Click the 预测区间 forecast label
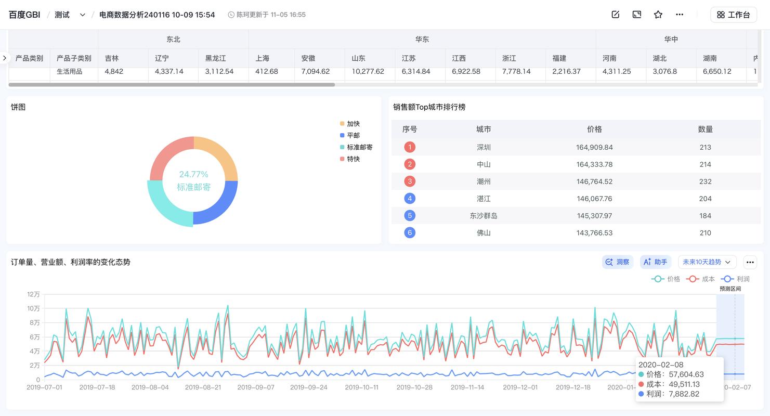Image resolution: width=770 pixels, height=416 pixels. 730,289
